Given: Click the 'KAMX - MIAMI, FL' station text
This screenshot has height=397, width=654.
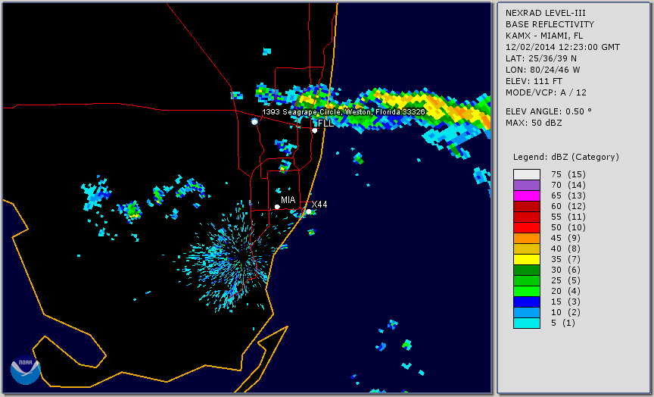Looking at the screenshot, I should 544,36.
